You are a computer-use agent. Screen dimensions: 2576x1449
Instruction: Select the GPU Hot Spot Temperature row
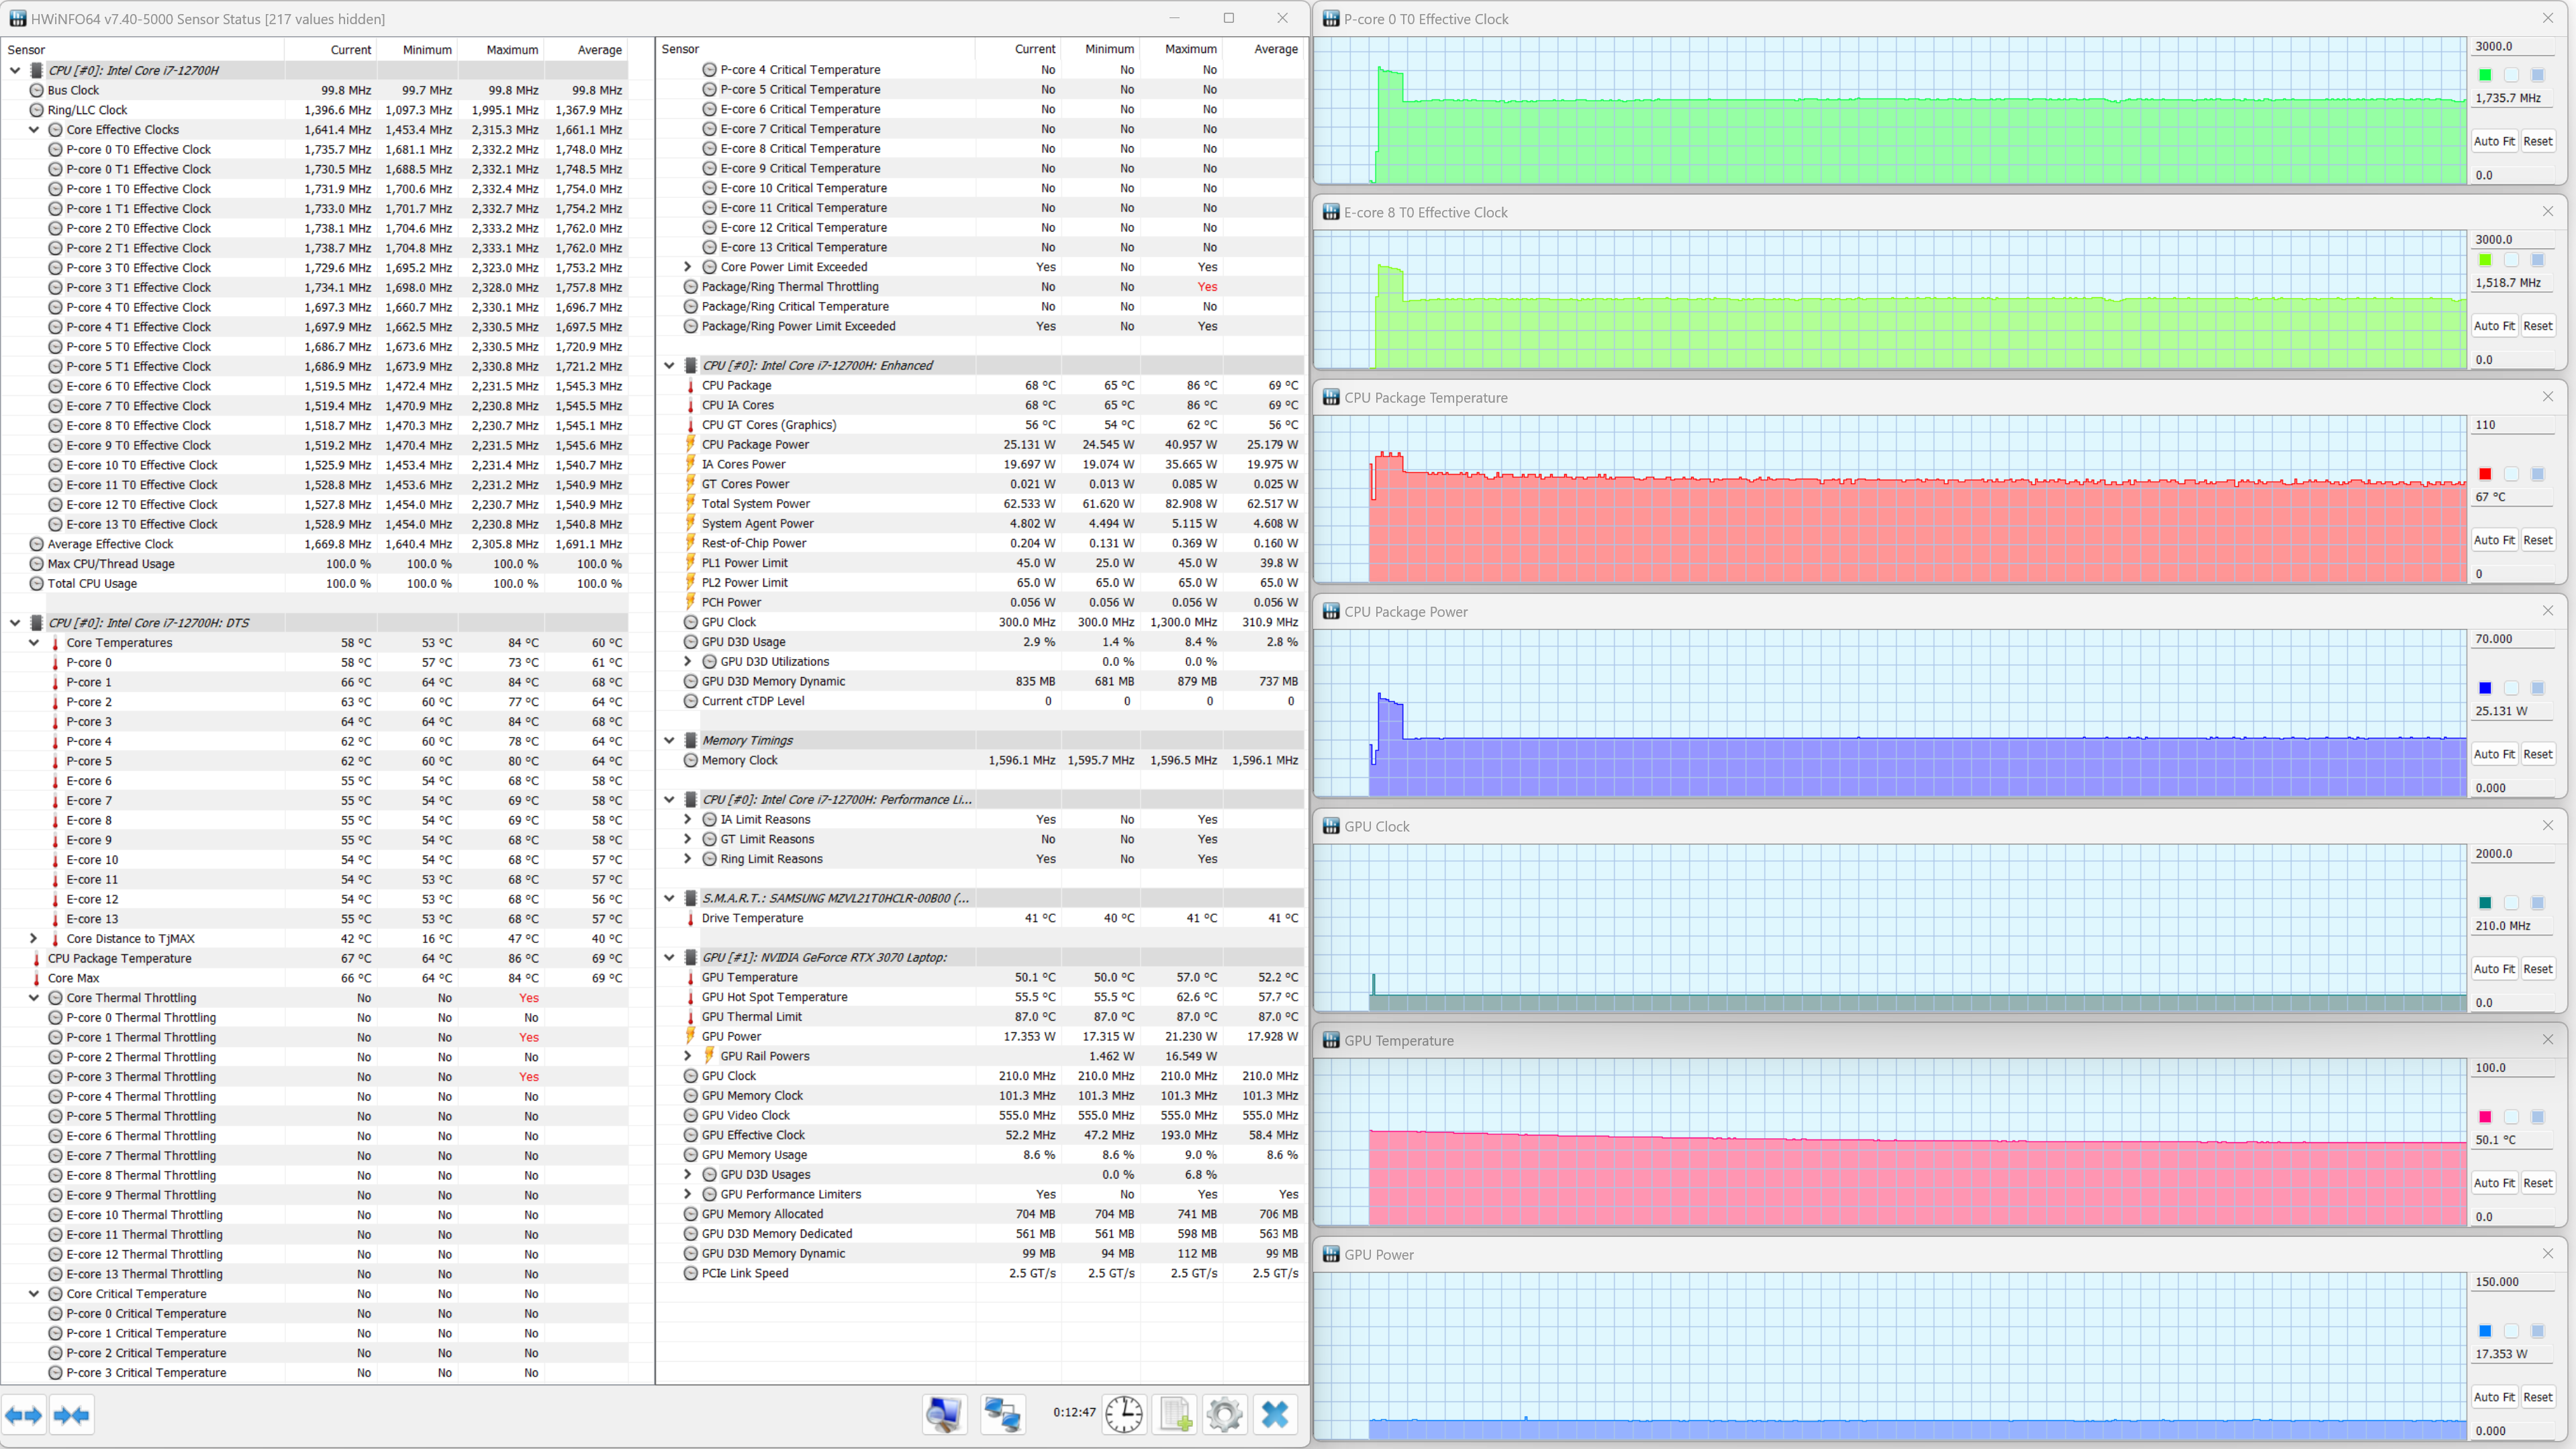774,997
